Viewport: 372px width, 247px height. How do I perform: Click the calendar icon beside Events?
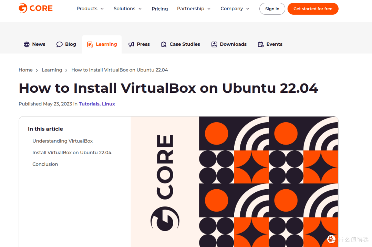tap(261, 44)
